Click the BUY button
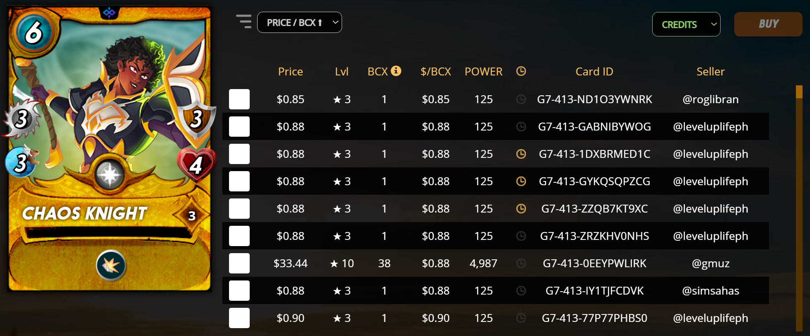 [x=768, y=24]
